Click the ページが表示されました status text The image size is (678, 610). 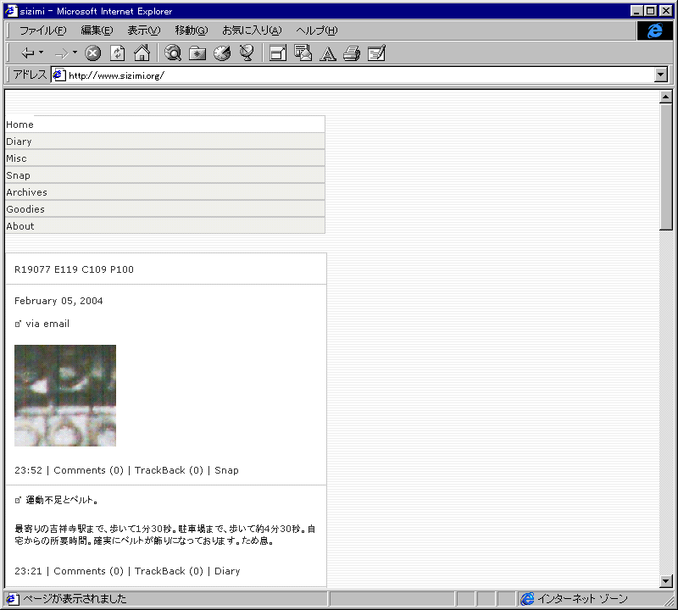(75, 599)
